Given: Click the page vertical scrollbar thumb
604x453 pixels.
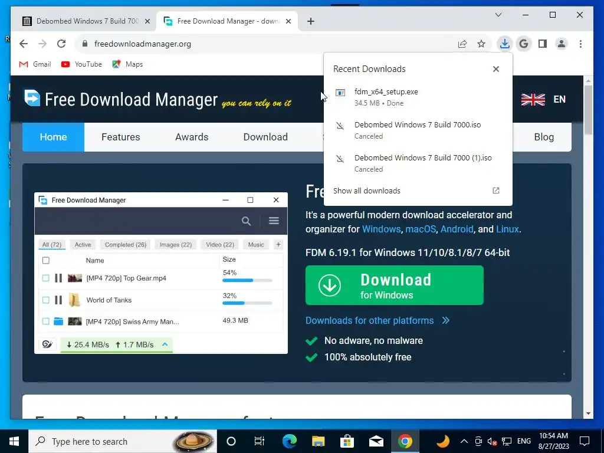Looking at the screenshot, I should point(588,110).
